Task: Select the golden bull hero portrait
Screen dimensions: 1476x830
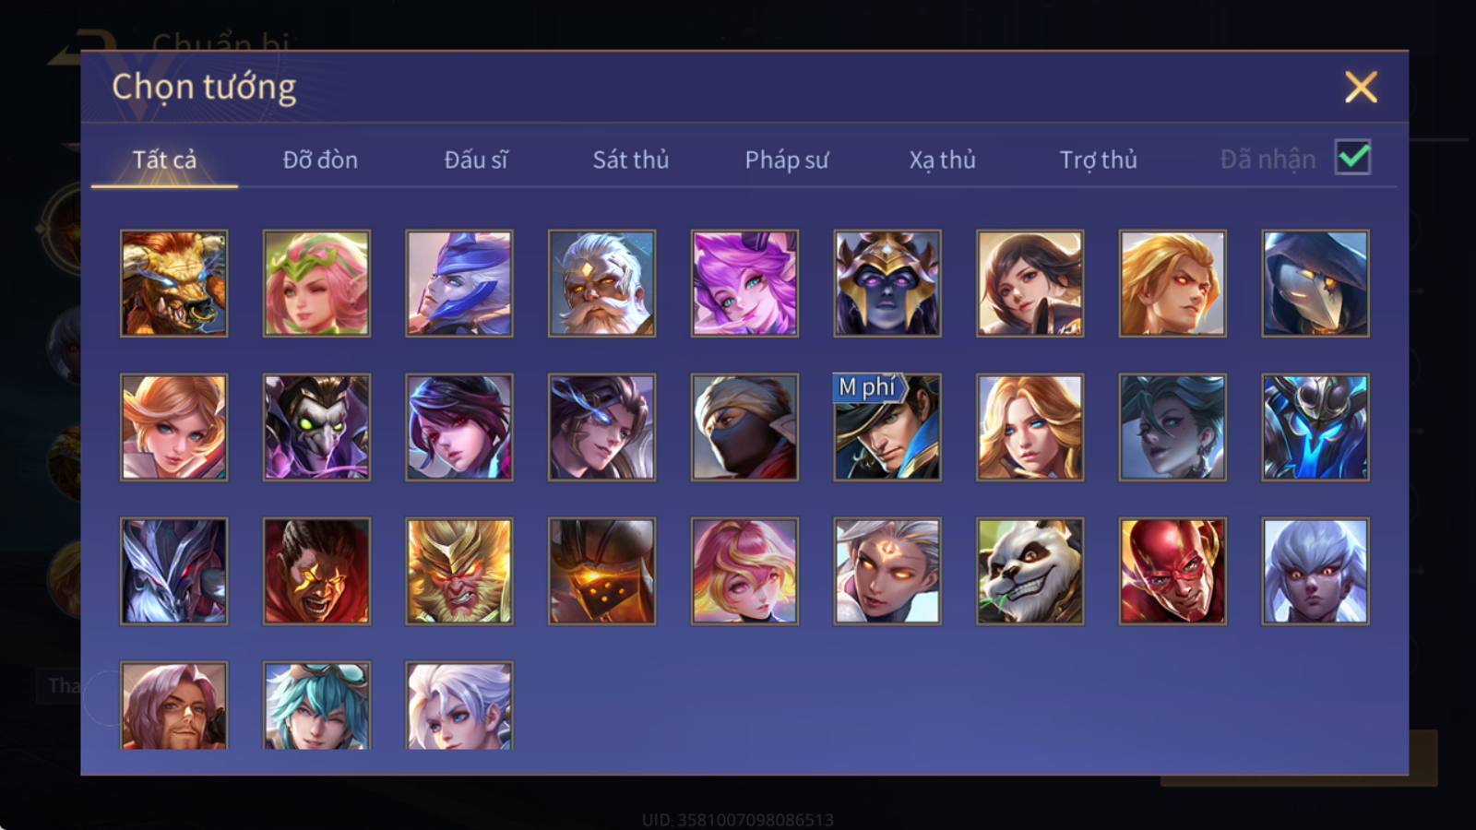Action: [x=173, y=283]
